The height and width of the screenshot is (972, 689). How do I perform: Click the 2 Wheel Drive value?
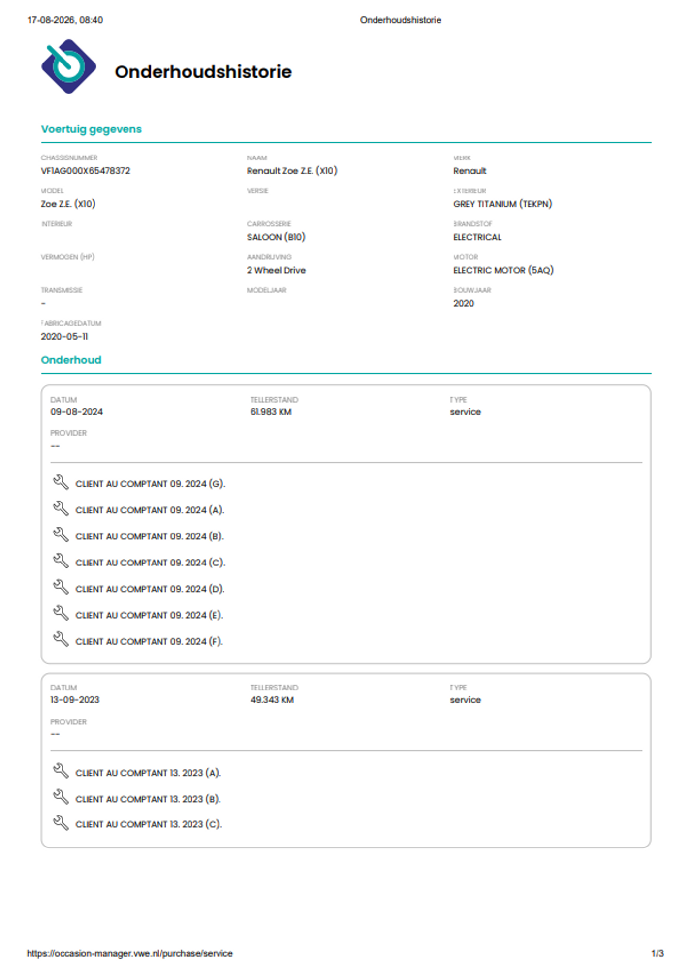pos(276,270)
